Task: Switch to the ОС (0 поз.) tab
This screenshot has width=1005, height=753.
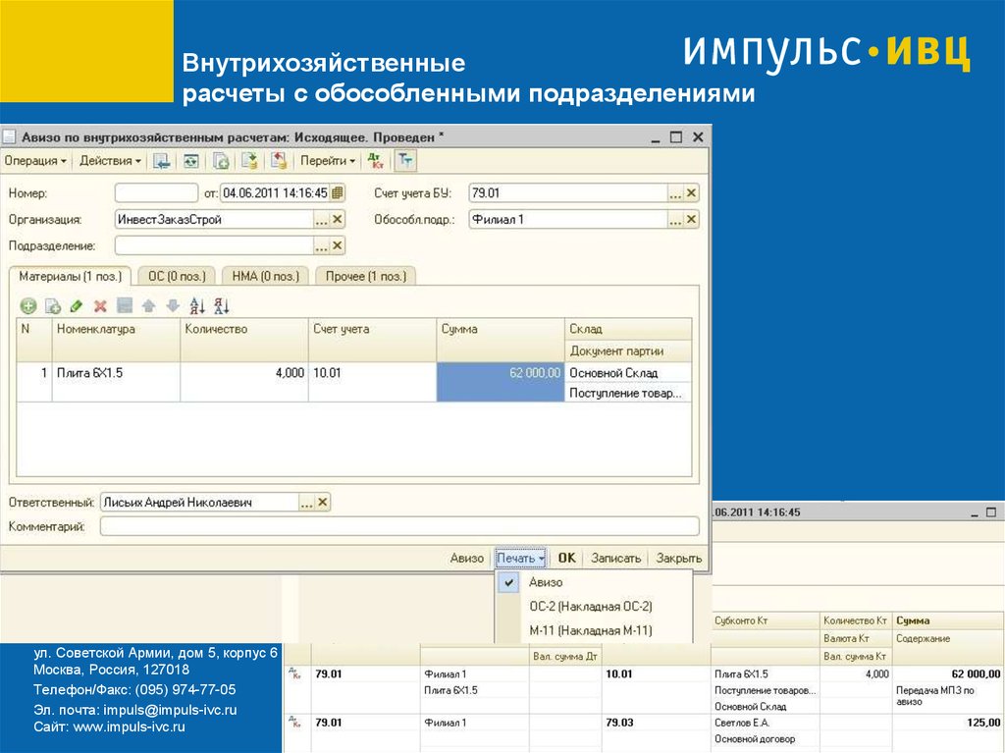Action: pos(178,277)
